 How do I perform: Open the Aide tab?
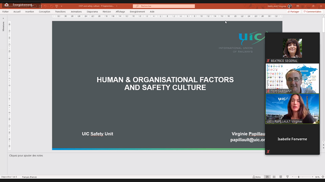pos(152,12)
